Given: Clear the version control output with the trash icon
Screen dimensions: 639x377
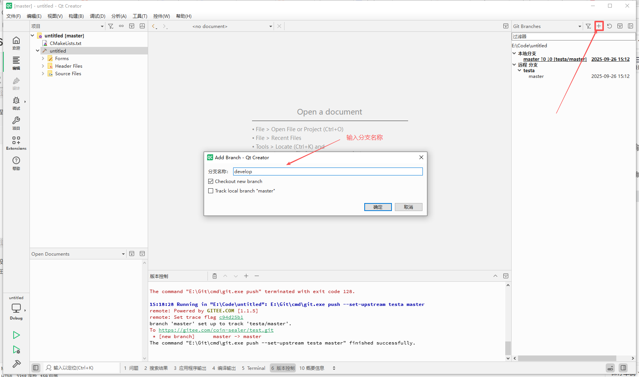Looking at the screenshot, I should [215, 276].
